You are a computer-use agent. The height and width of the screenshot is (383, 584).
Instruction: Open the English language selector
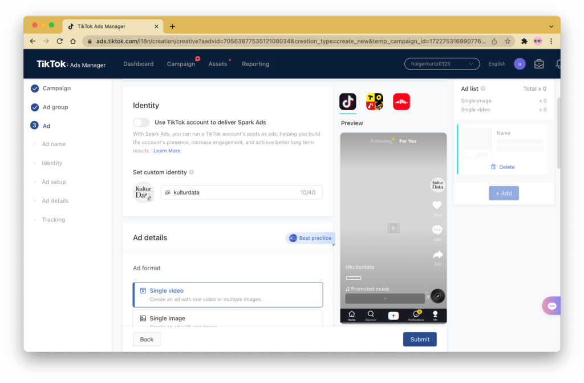point(497,64)
